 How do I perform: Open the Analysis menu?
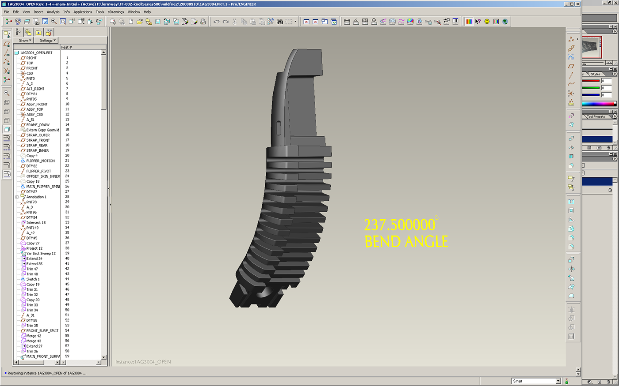coord(53,12)
